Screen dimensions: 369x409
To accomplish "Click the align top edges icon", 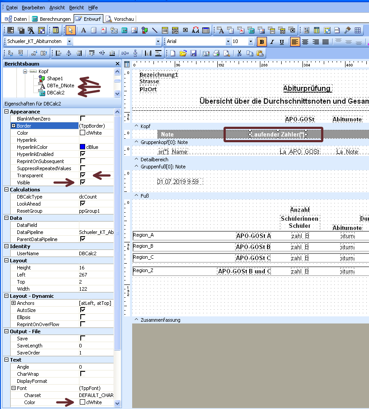I will pos(92,53).
